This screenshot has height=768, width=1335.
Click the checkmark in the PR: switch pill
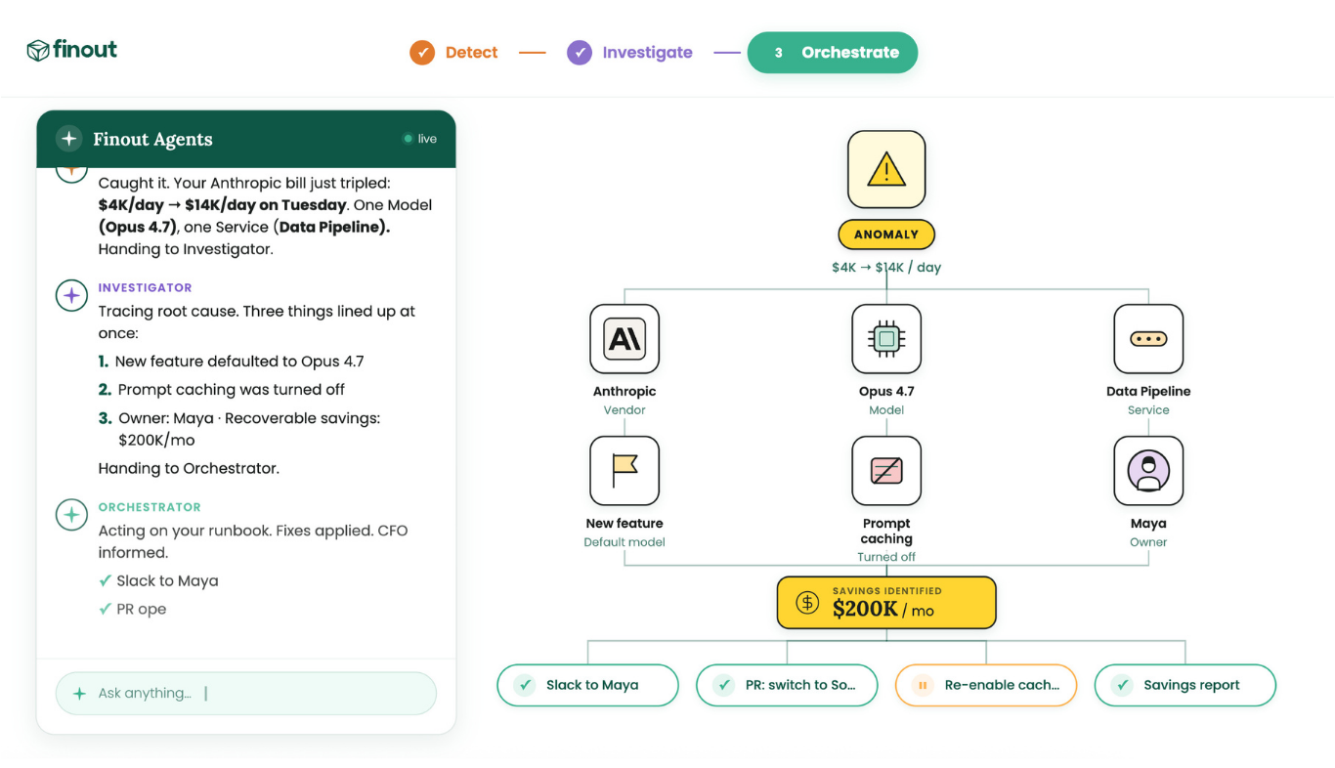click(x=725, y=685)
